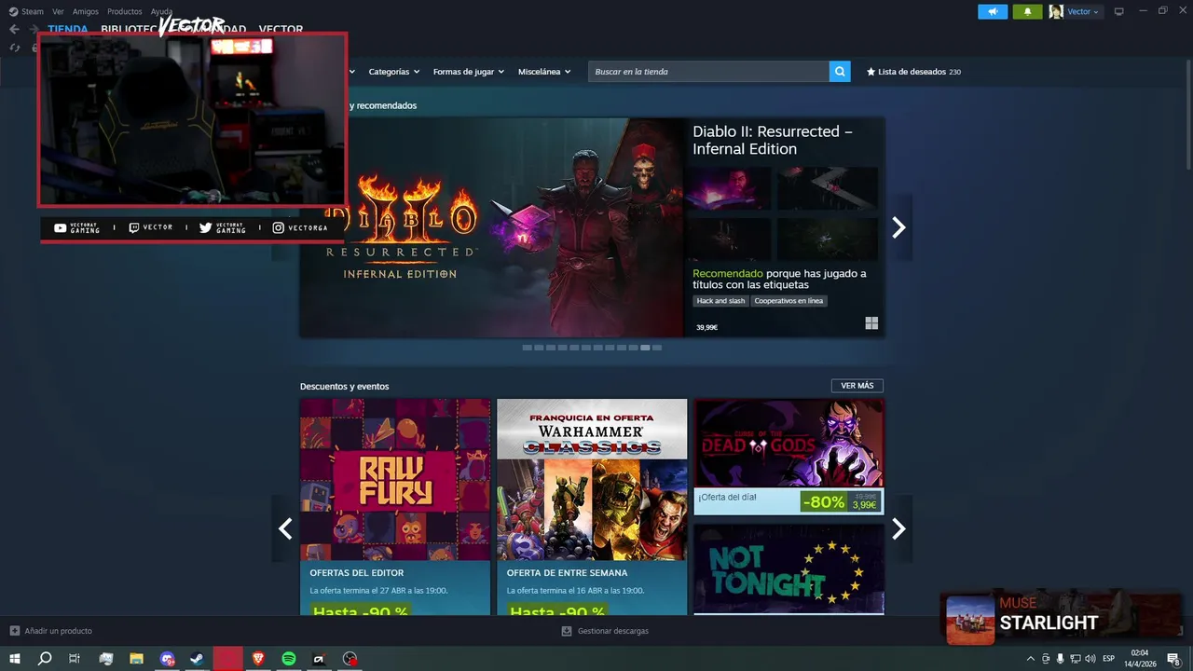Viewport: 1193px width, 671px height.
Task: Show next discounts with the right arrow
Action: [x=898, y=528]
